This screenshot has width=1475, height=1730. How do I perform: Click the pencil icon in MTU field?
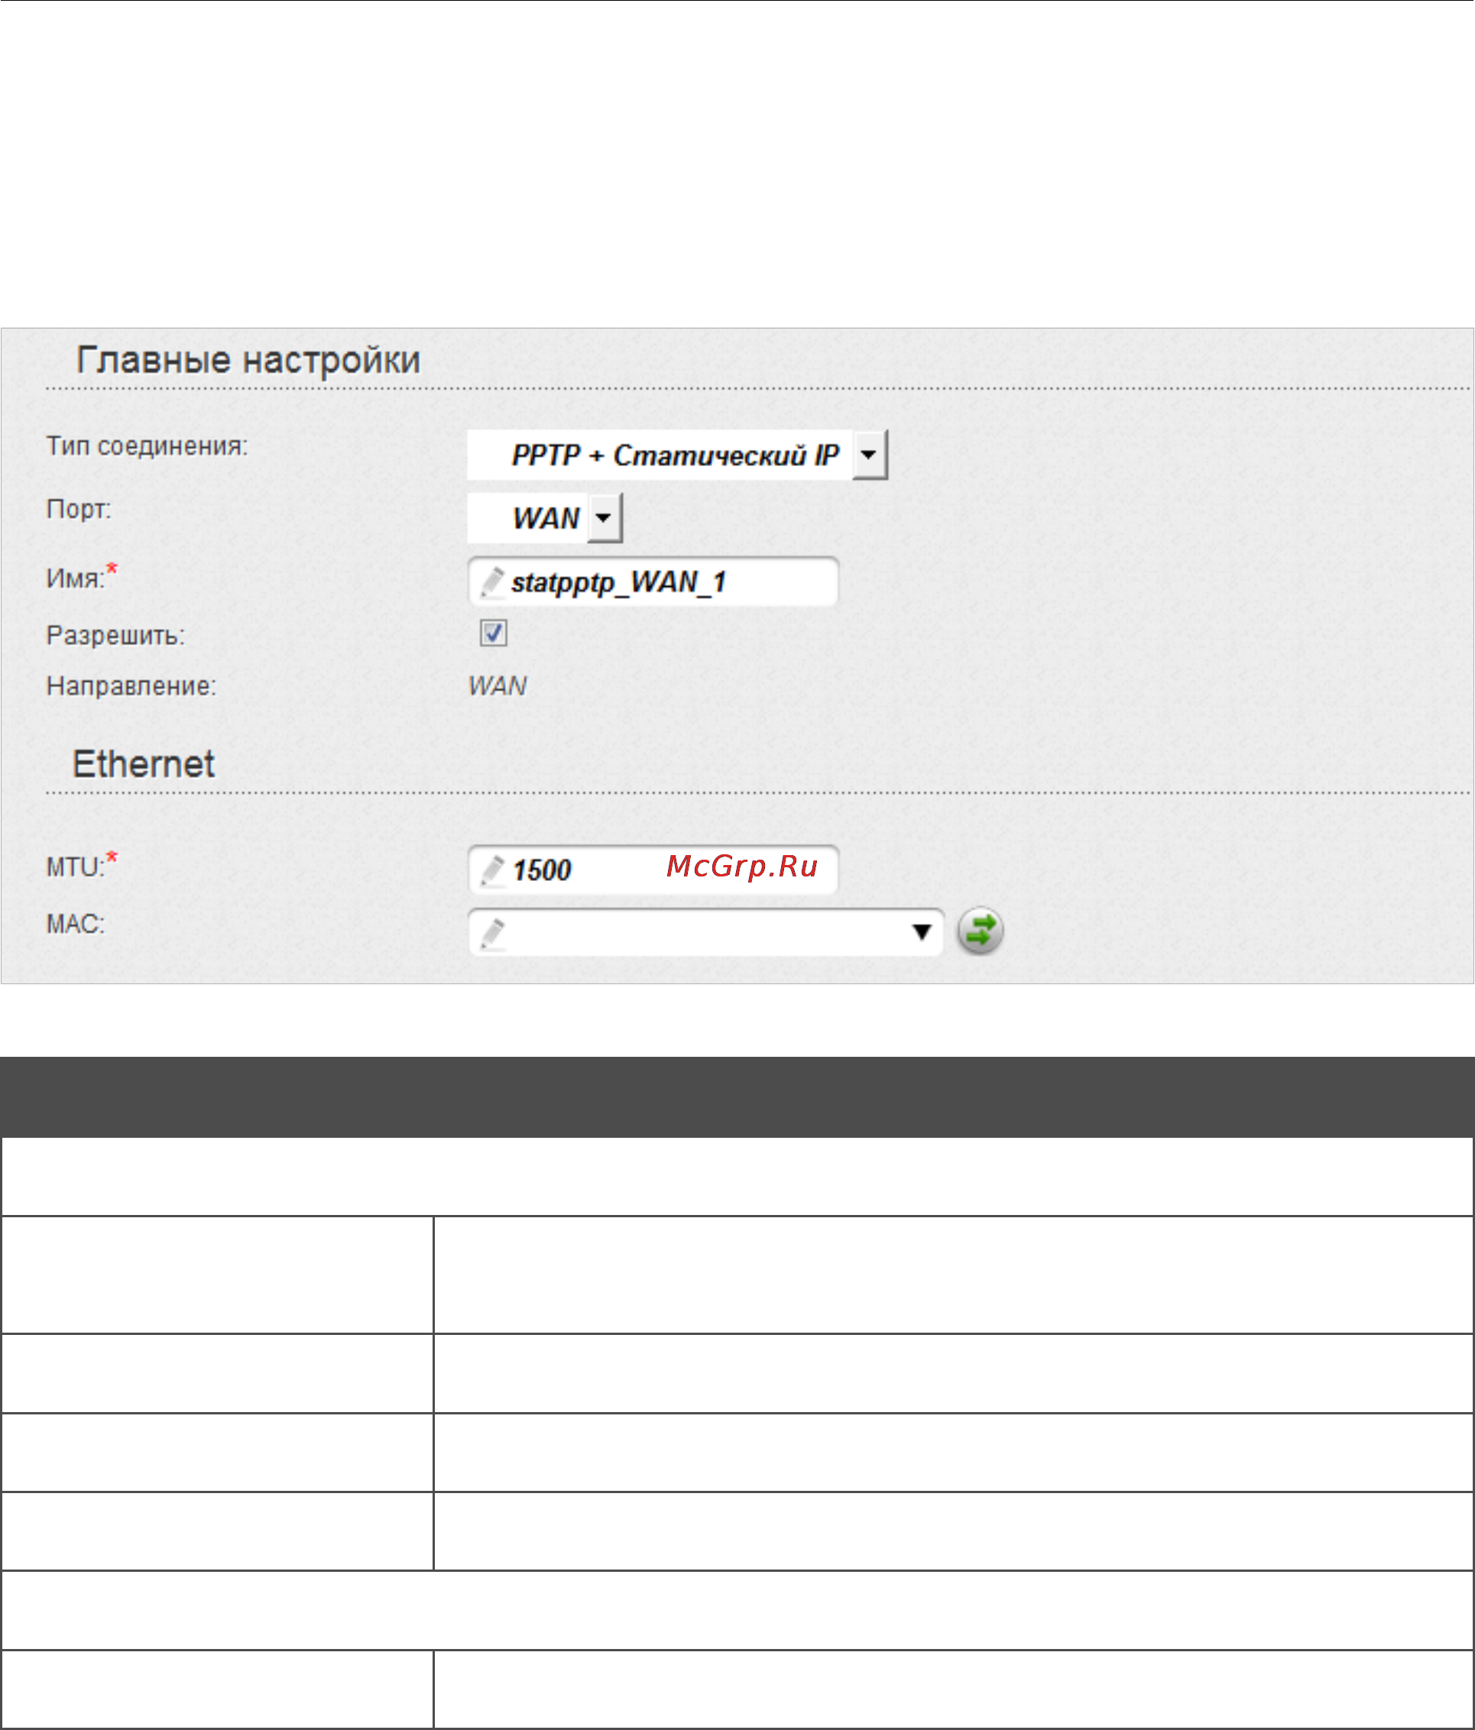coord(493,872)
